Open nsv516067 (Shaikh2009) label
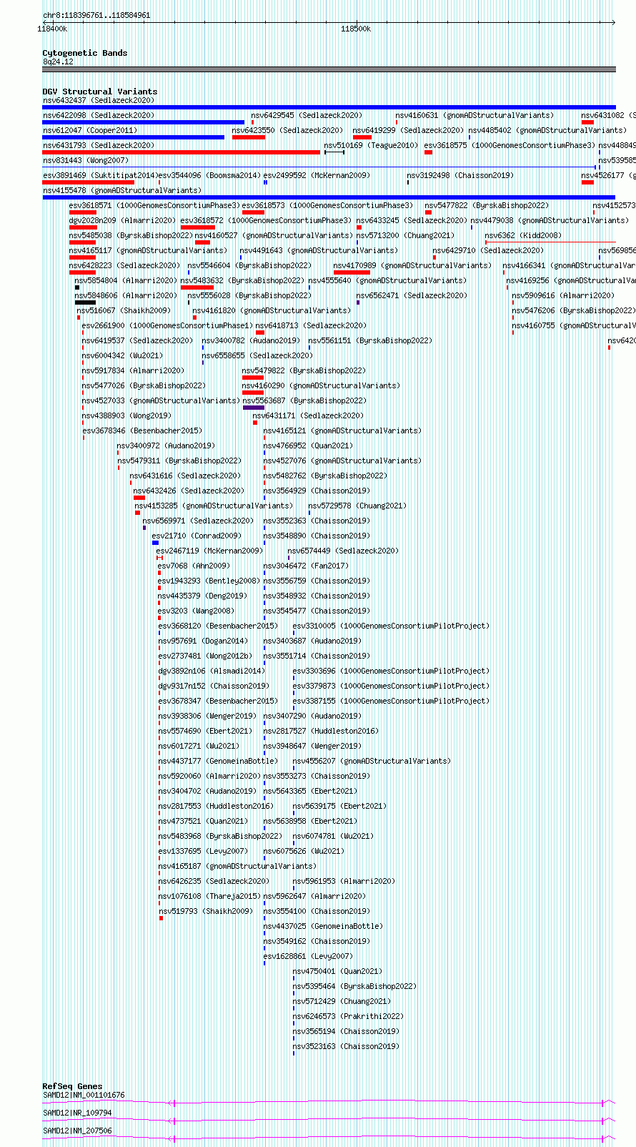The width and height of the screenshot is (636, 1147). coord(124,311)
